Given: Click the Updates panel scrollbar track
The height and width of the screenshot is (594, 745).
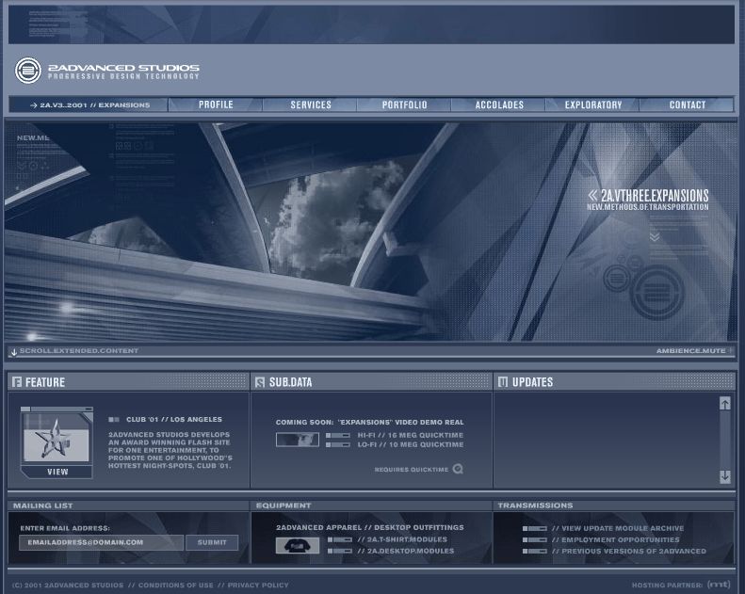Looking at the screenshot, I should (x=724, y=440).
